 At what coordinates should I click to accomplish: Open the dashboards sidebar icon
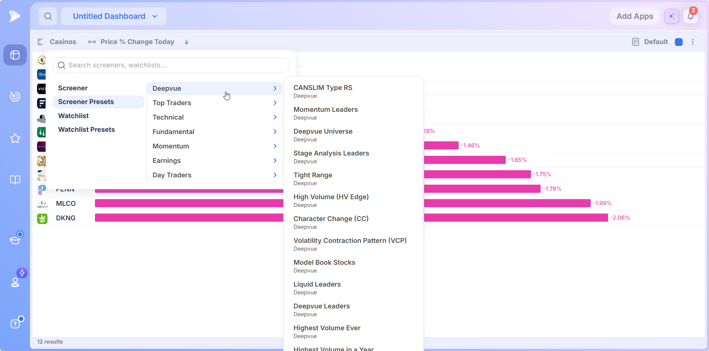15,55
